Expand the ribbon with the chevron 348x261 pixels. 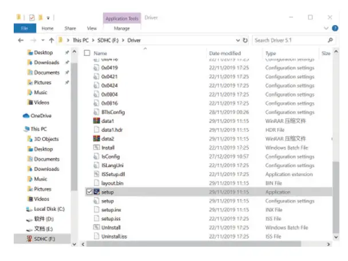(x=326, y=28)
